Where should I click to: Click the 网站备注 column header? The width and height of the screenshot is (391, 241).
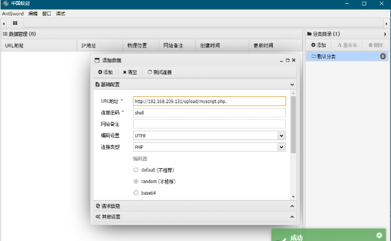click(x=177, y=46)
